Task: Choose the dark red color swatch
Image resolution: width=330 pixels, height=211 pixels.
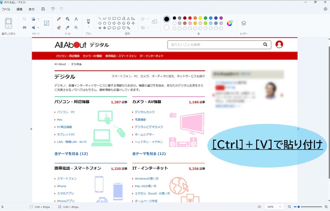Action: point(185,18)
